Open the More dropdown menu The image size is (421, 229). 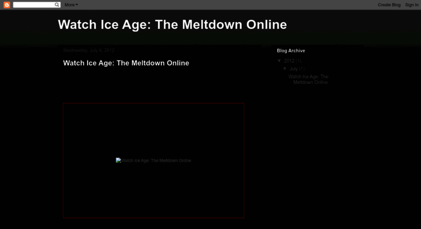(71, 5)
